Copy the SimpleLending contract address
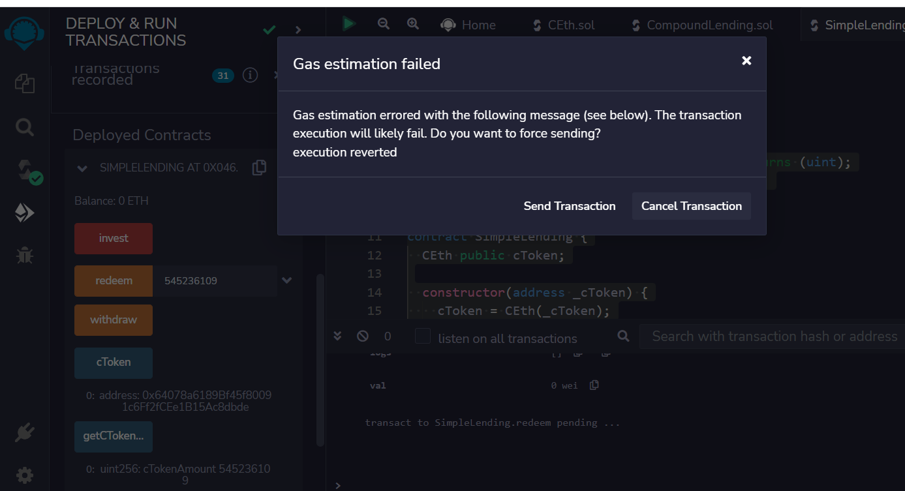The image size is (905, 491). (x=258, y=167)
